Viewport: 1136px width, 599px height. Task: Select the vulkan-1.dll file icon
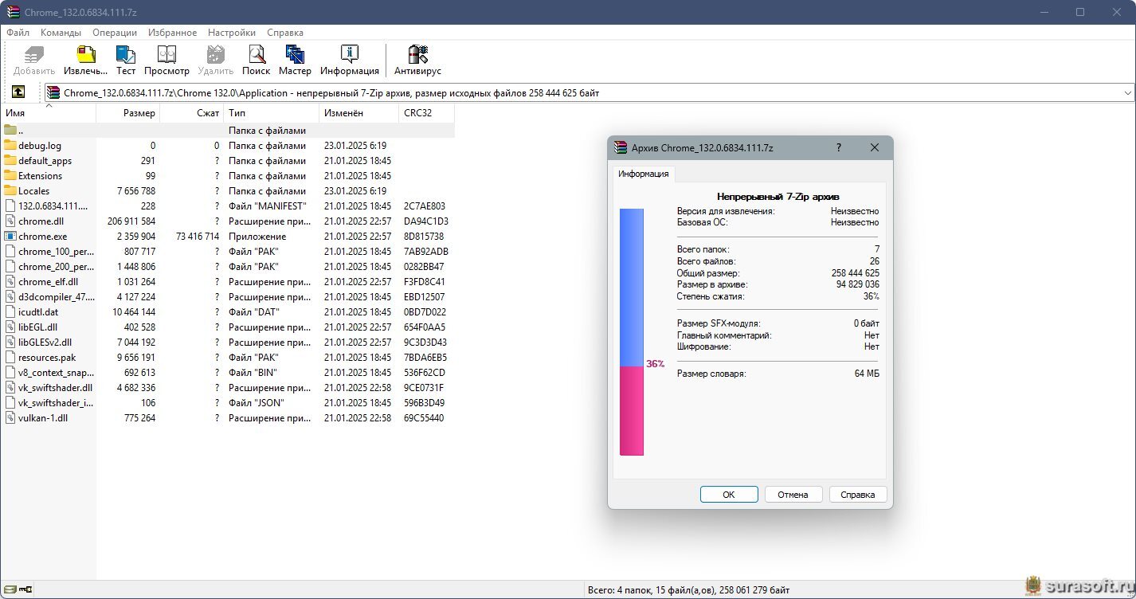point(10,417)
